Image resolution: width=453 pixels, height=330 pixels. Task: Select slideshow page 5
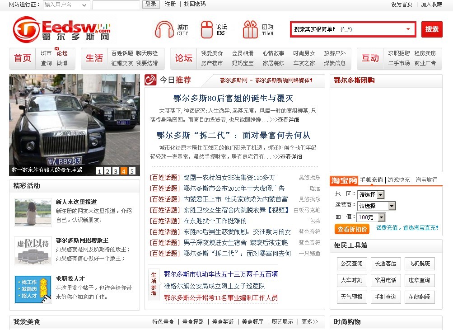[x=132, y=171]
